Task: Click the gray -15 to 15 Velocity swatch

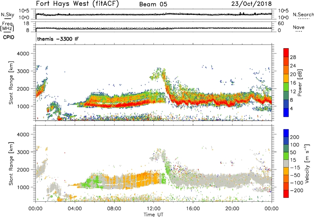Action: (286, 163)
